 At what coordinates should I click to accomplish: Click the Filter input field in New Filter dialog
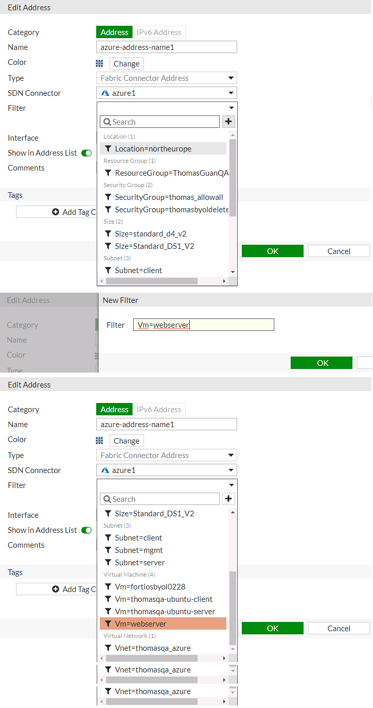[203, 325]
